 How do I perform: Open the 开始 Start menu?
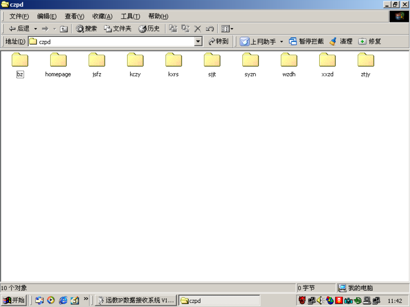(14, 301)
